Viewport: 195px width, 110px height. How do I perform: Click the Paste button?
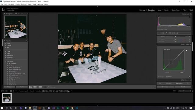(x=22, y=87)
